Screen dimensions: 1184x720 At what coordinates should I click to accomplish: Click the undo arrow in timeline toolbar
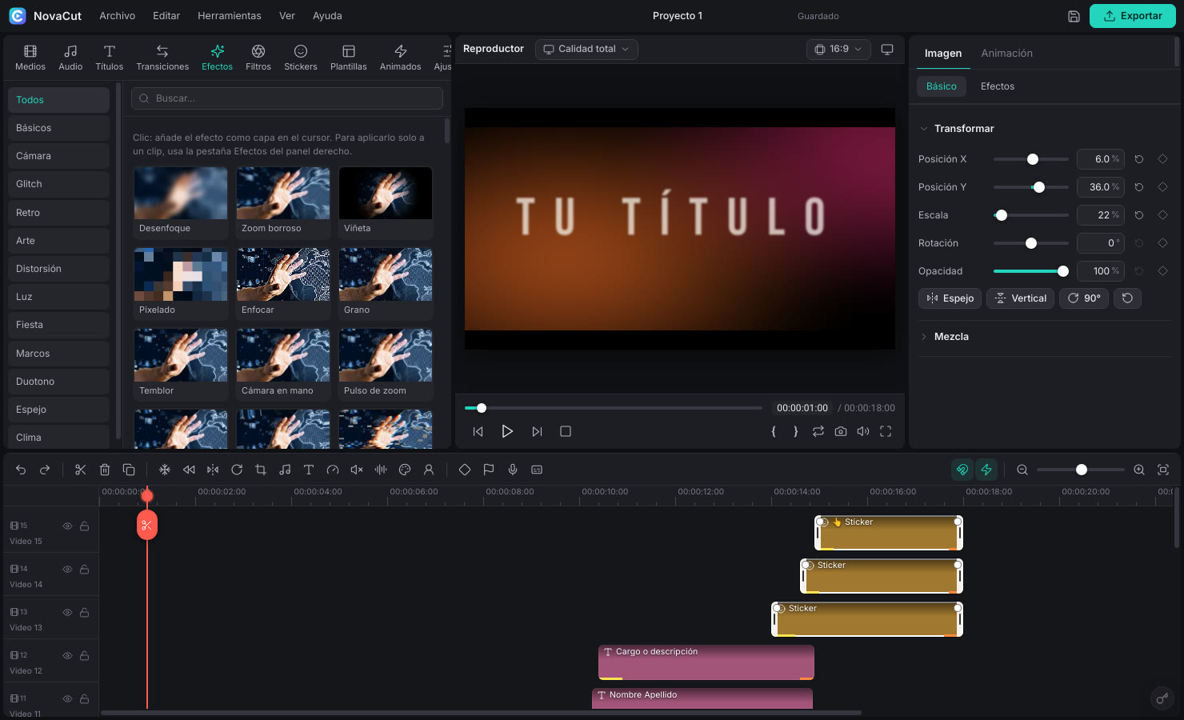21,470
